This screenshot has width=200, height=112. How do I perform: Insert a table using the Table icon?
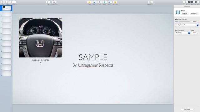[x=89, y=2]
